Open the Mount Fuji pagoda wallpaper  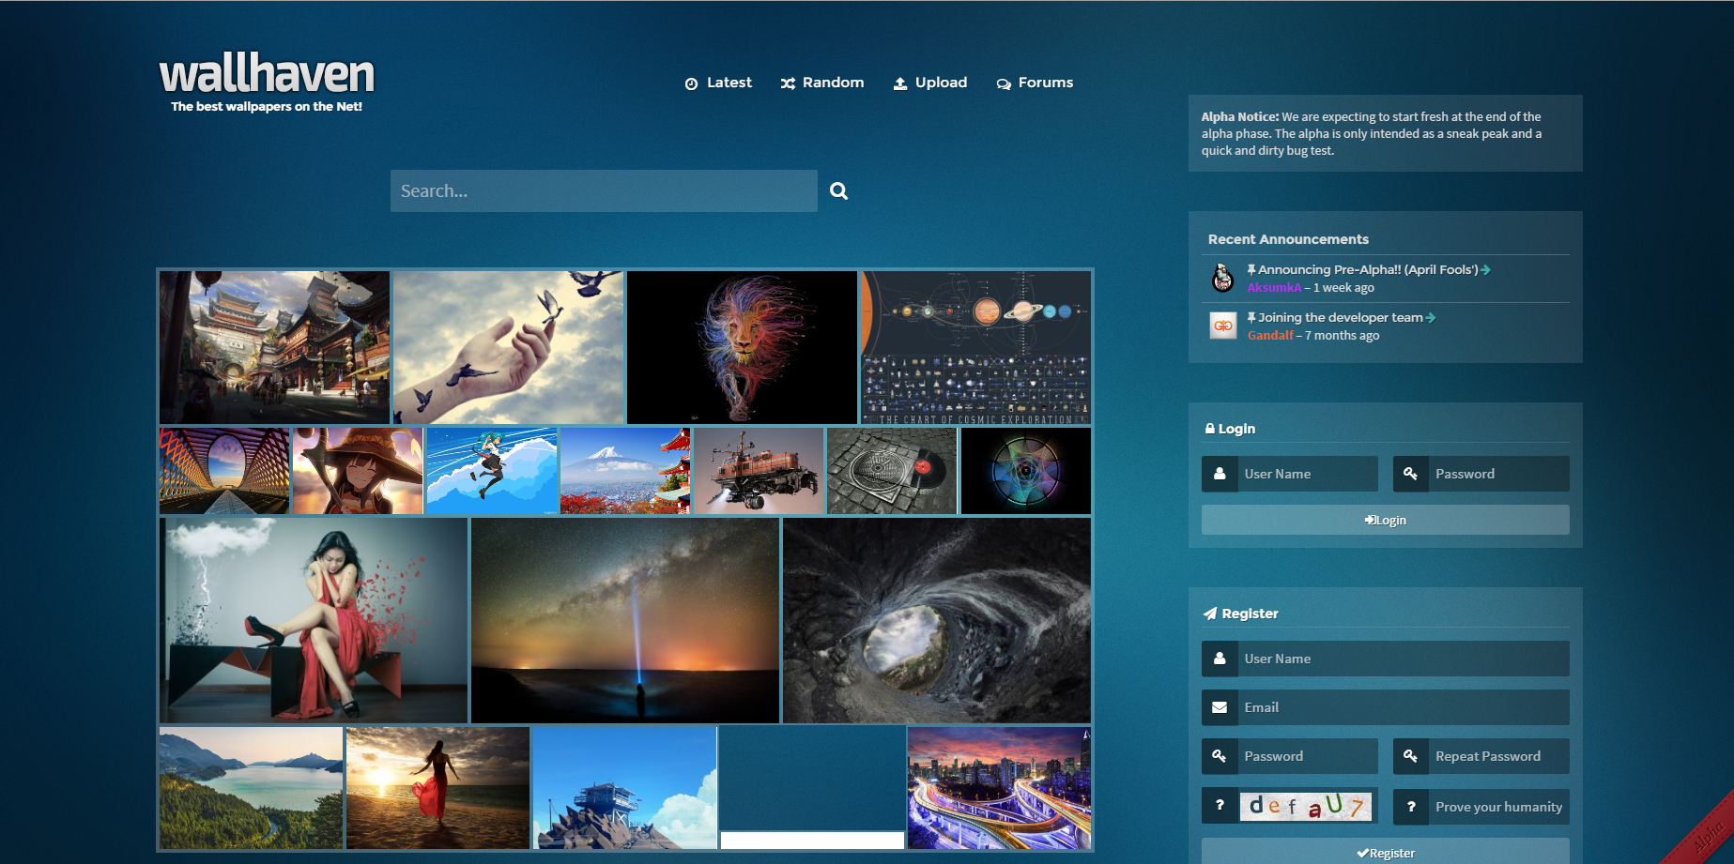[x=625, y=471]
